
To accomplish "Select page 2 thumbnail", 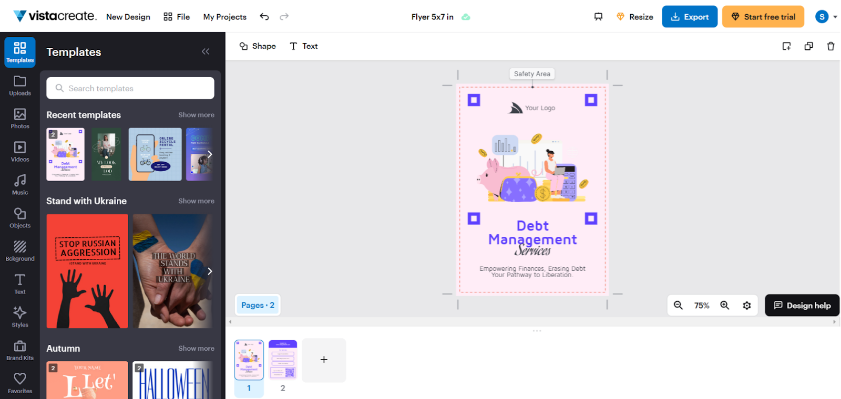I will [x=283, y=360].
